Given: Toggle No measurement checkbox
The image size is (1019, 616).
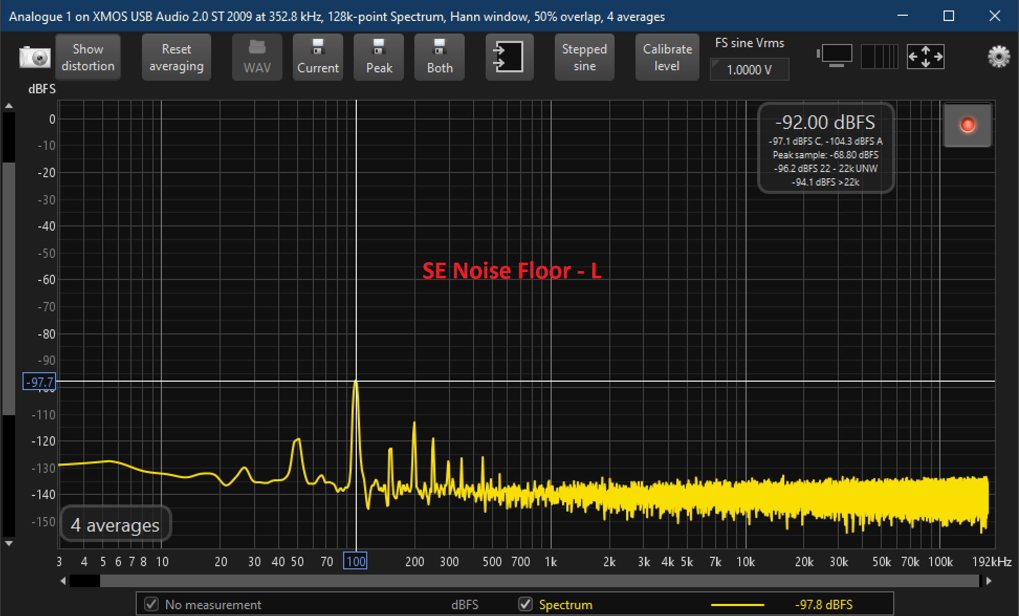Looking at the screenshot, I should click(151, 604).
